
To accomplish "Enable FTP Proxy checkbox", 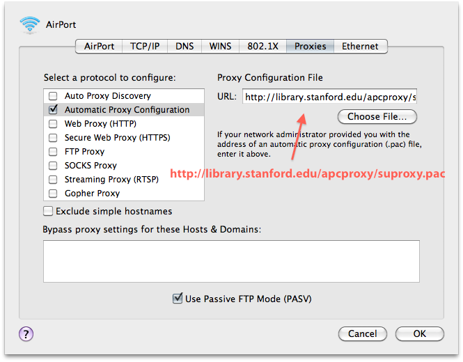I will click(x=53, y=152).
